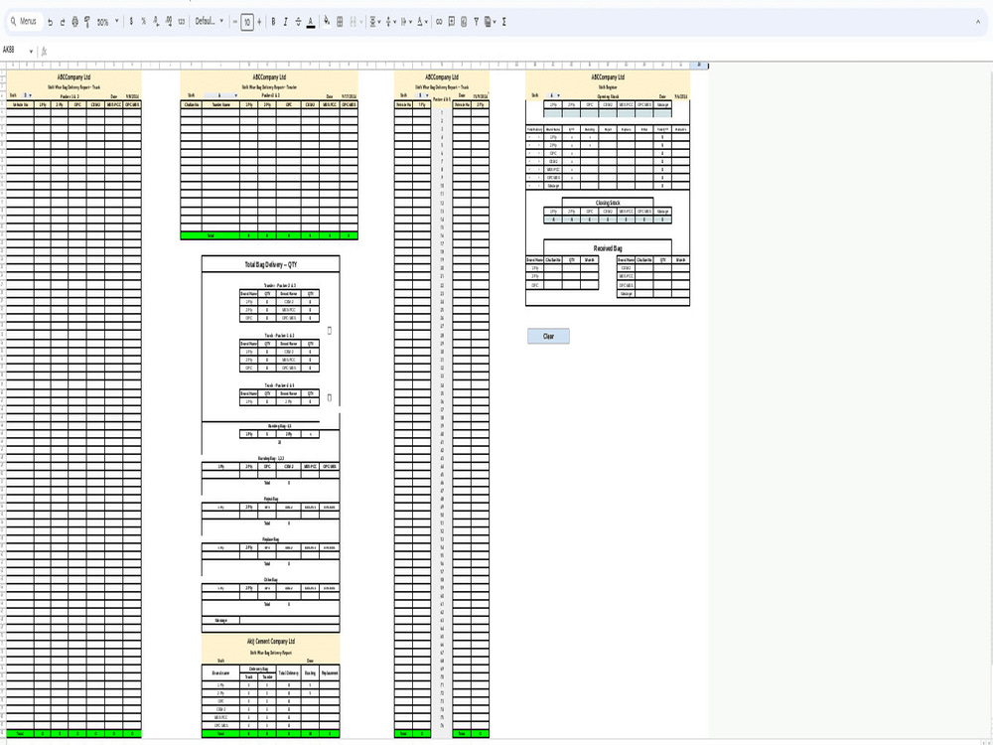This screenshot has width=993, height=745.
Task: Toggle Strikethrough formatting
Action: point(298,22)
